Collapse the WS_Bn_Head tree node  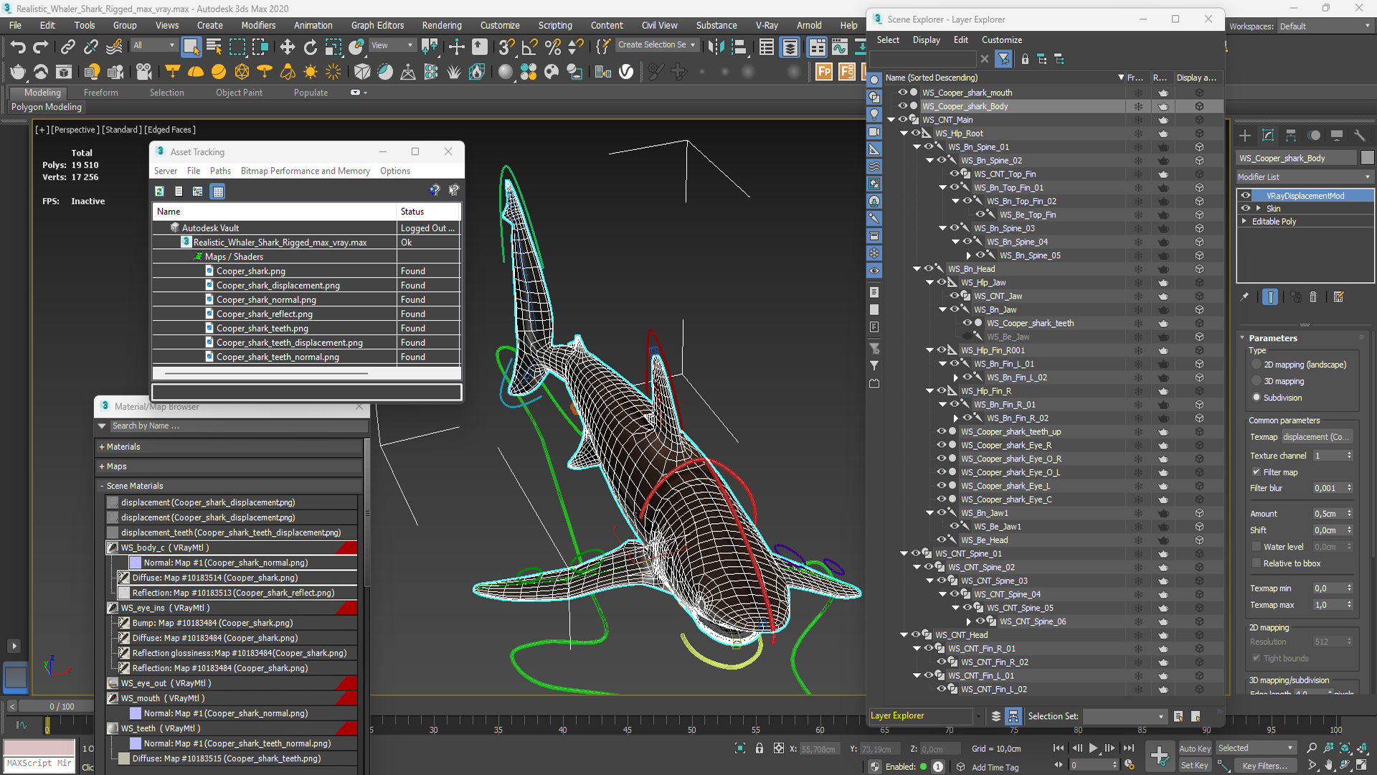917,269
